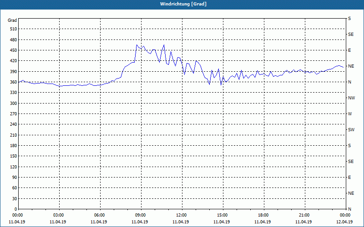Select the N compass label level with 360

click(x=349, y=82)
